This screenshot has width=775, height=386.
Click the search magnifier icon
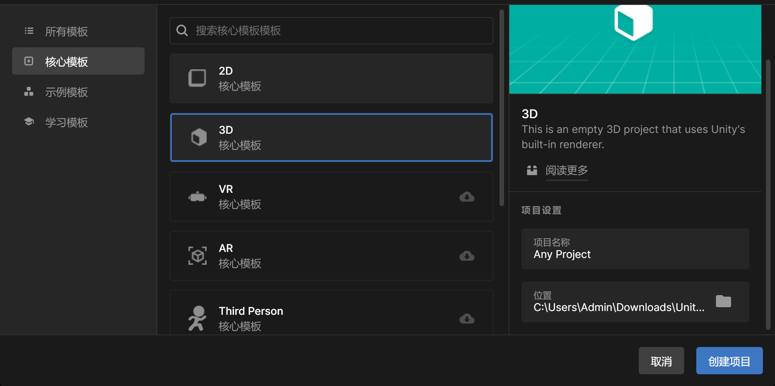[182, 31]
